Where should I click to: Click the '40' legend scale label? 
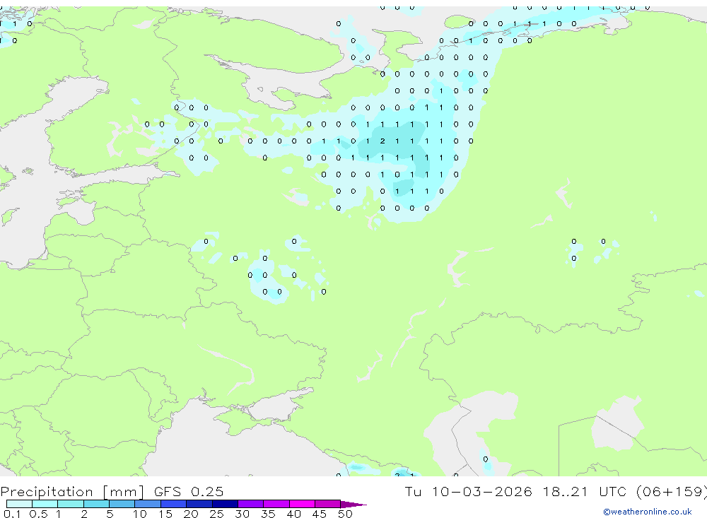[x=293, y=514]
